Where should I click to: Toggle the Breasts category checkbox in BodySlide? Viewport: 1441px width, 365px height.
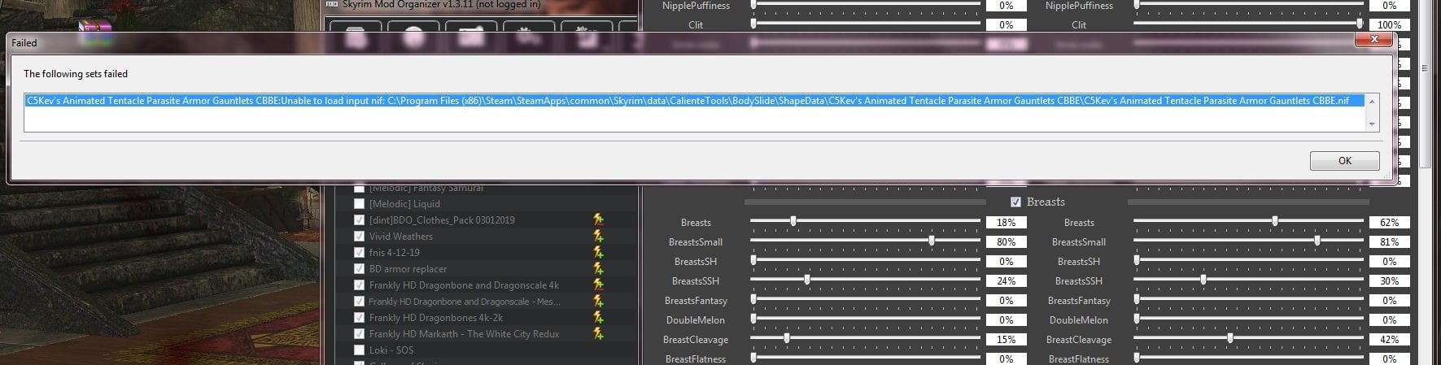pos(1015,202)
